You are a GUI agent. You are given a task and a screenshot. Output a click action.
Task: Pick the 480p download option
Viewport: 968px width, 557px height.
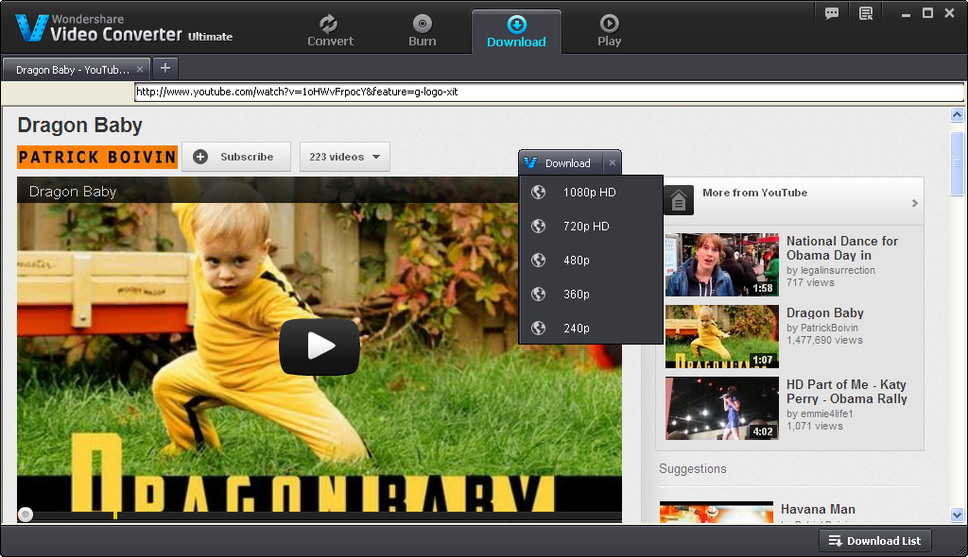point(577,261)
